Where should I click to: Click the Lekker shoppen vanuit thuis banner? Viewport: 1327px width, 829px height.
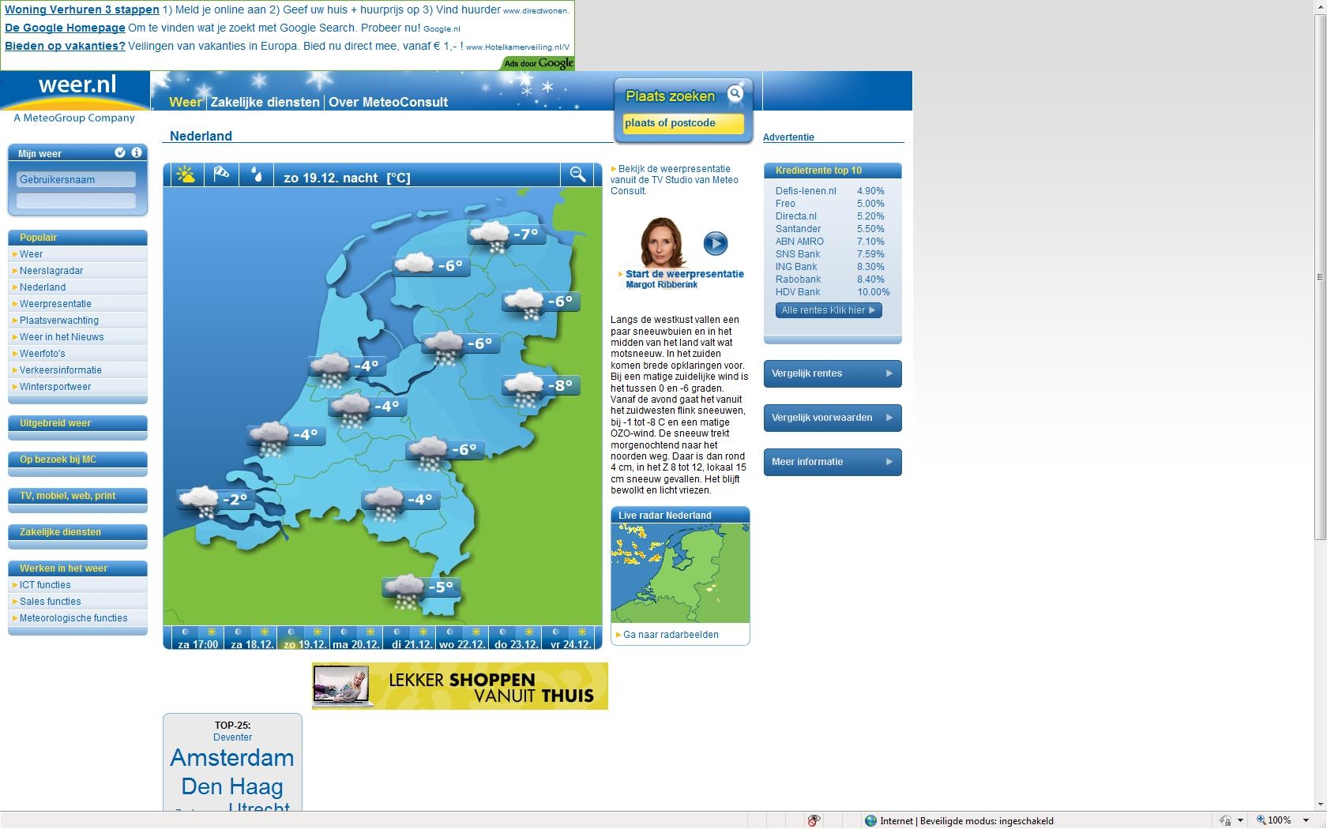coord(460,686)
